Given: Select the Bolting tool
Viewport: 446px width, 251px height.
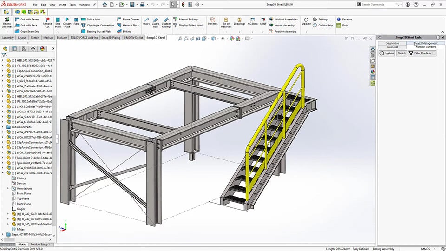Looking at the screenshot, I should tap(125, 31).
